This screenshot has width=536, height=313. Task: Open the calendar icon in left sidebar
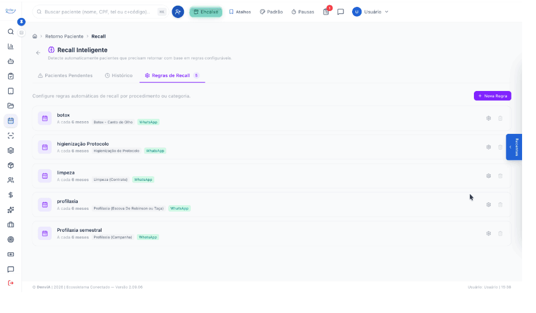[x=11, y=121]
